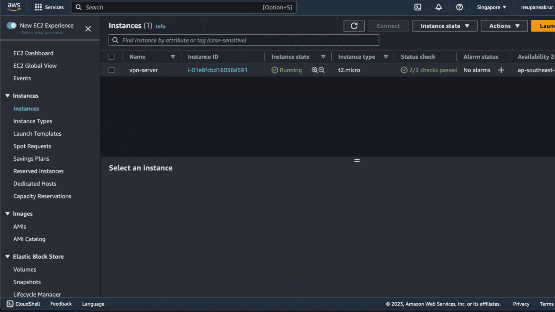Open the Actions dropdown
Image resolution: width=555 pixels, height=312 pixels.
click(x=504, y=26)
